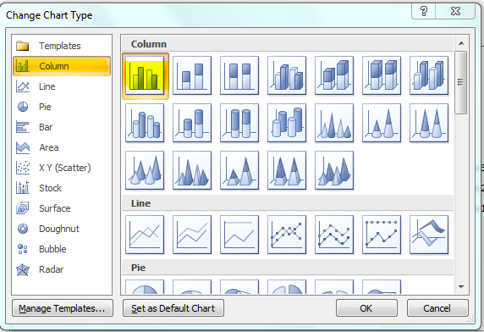The image size is (484, 332).
Task: Choose the 3-D Cylinder chart
Action: [287, 123]
